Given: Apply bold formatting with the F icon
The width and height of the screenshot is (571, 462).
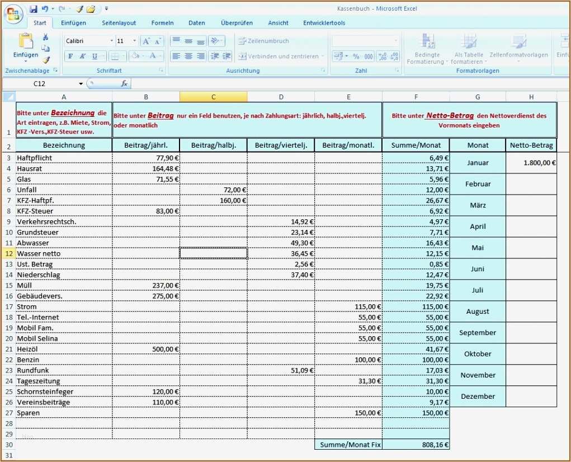Looking at the screenshot, I should [x=70, y=56].
